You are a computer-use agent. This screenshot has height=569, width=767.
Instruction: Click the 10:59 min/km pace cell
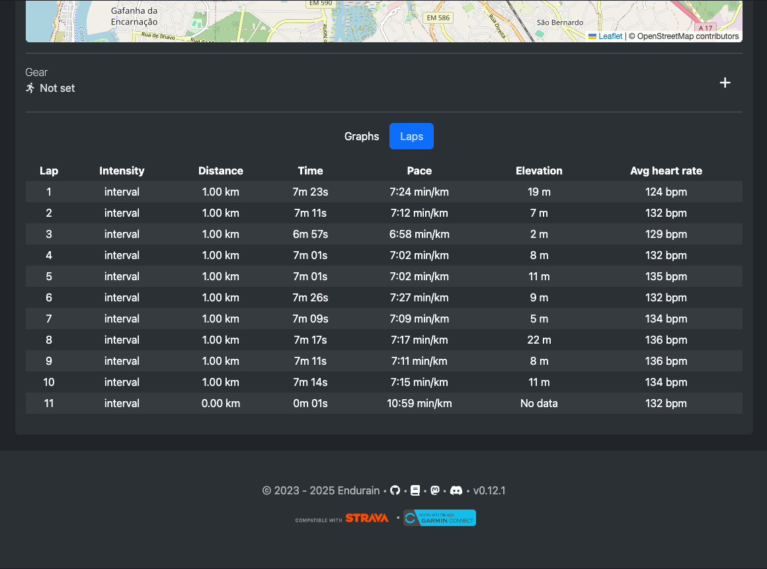click(419, 403)
